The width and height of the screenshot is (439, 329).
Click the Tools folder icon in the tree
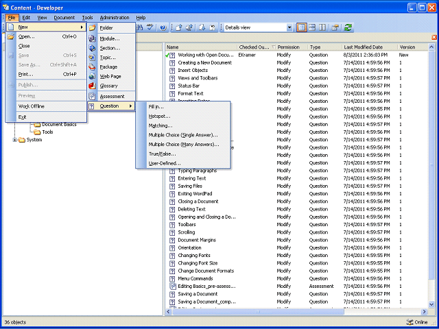tap(37, 132)
